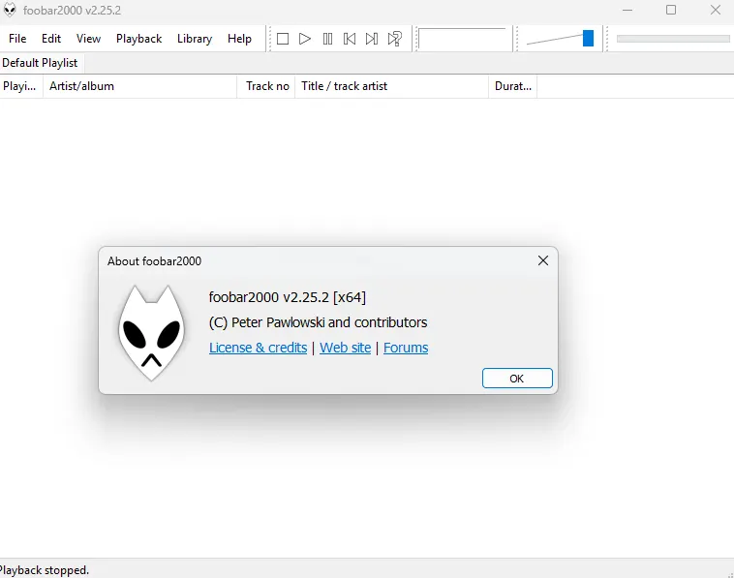Screen dimensions: 734x578
Task: Open the Playback menu
Action: [138, 39]
